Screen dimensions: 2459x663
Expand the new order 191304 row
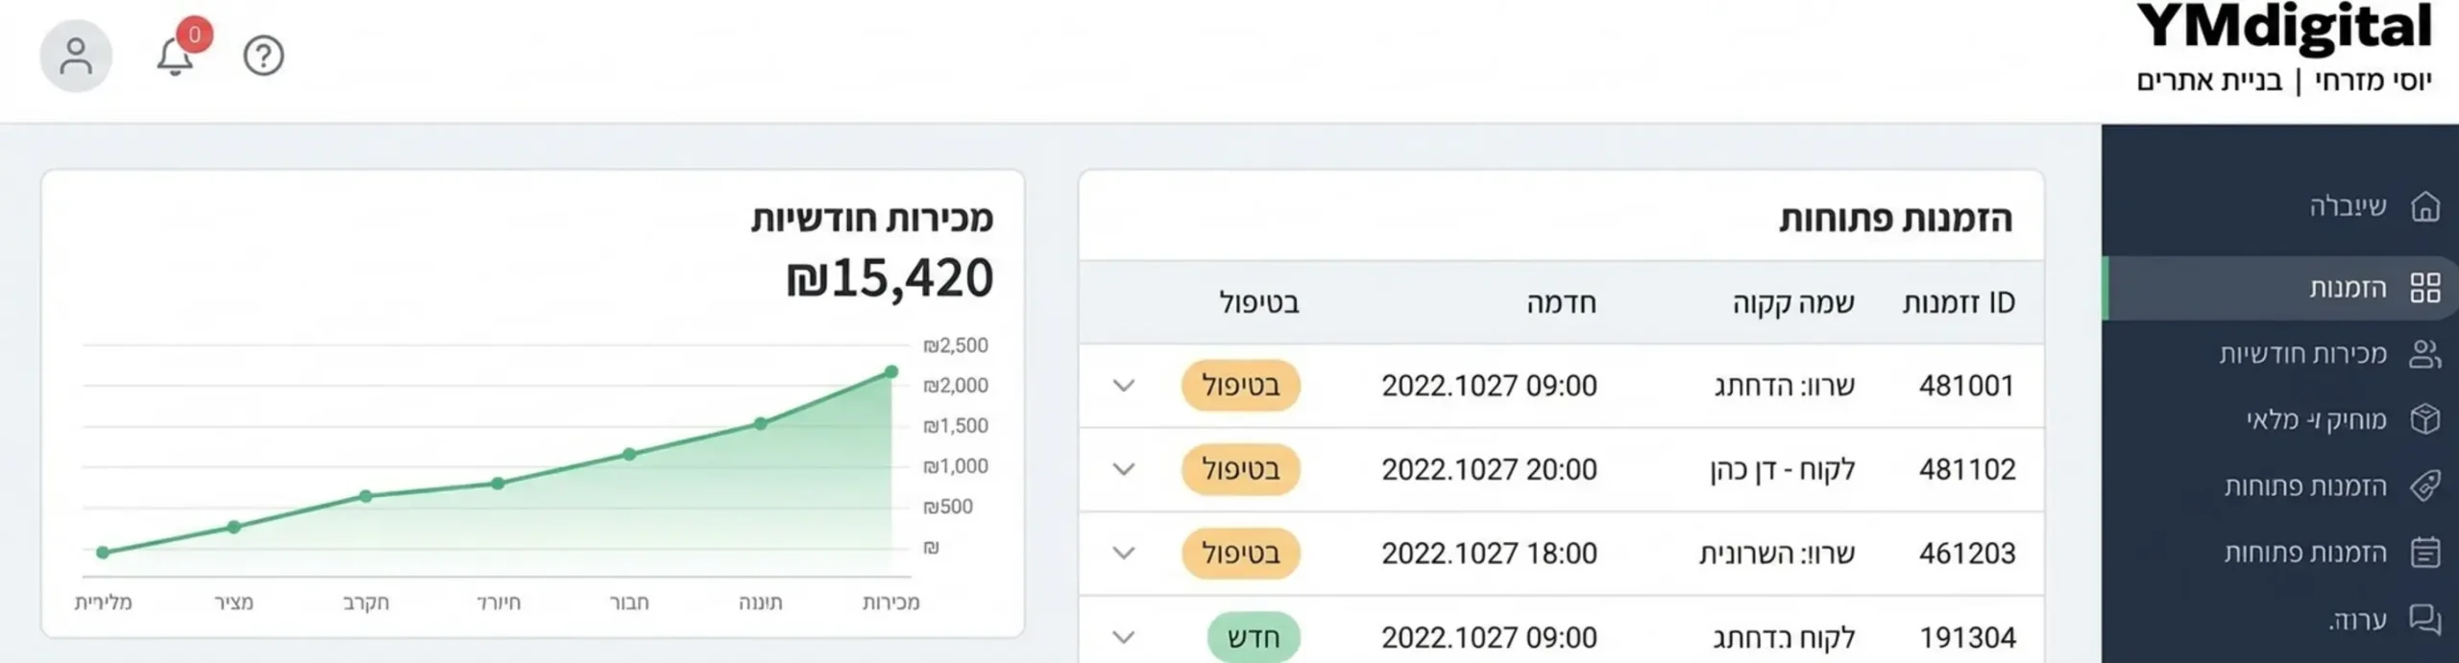[1122, 635]
